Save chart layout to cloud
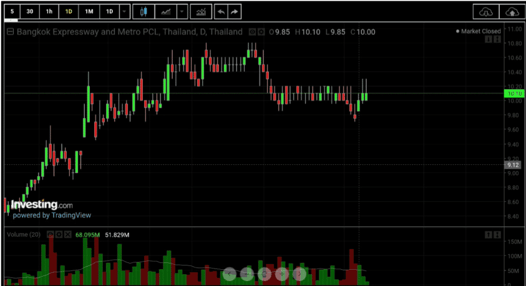 (x=512, y=12)
